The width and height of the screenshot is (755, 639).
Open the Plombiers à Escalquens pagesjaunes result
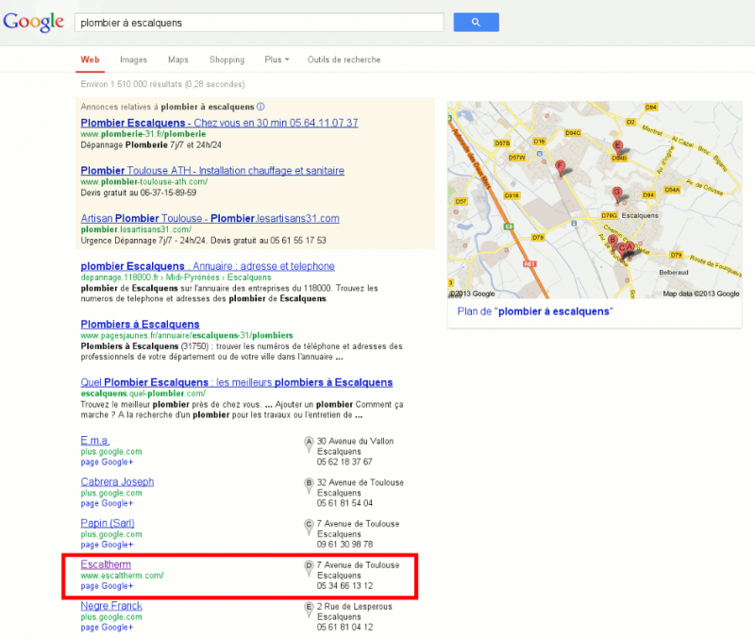pos(140,324)
